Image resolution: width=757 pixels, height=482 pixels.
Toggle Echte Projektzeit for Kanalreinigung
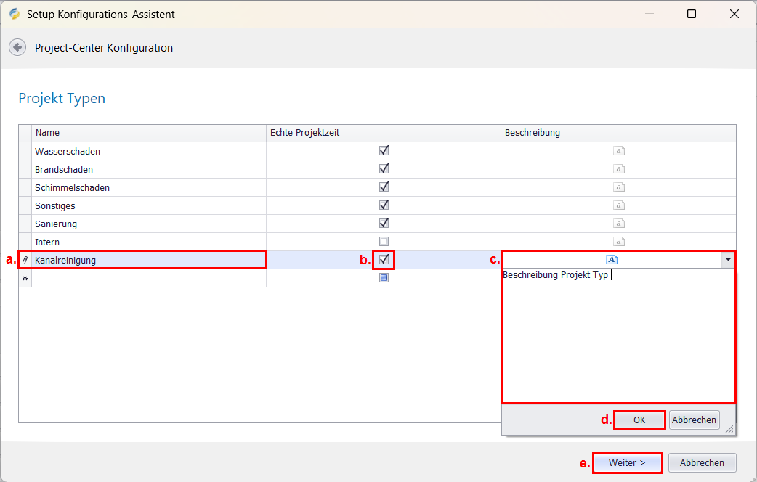(x=384, y=259)
